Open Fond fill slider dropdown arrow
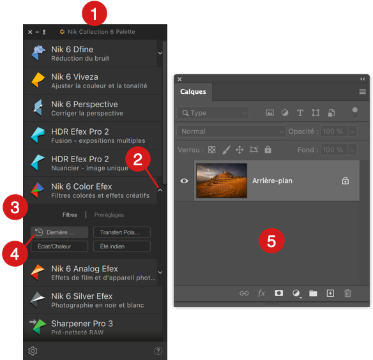373x360 pixels. pyautogui.click(x=353, y=150)
